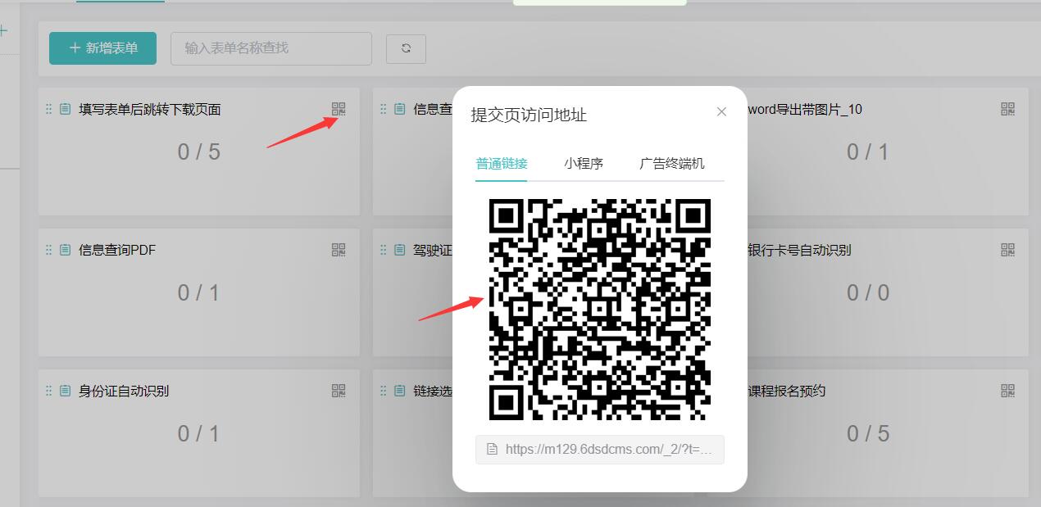Open the 课程报名预约 form title

[x=787, y=391]
